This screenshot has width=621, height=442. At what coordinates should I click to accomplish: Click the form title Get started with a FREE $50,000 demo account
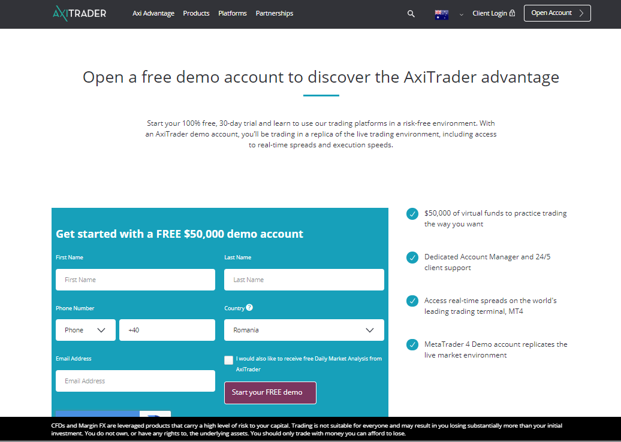tap(179, 234)
